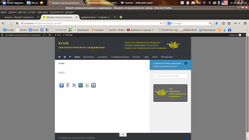Open the Википедия bookmark
The width and height of the screenshot is (249, 140).
coord(81,30)
